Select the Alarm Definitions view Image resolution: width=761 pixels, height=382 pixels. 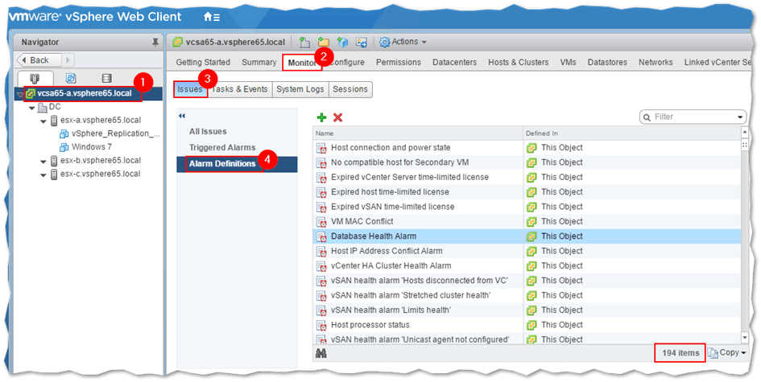[237, 164]
